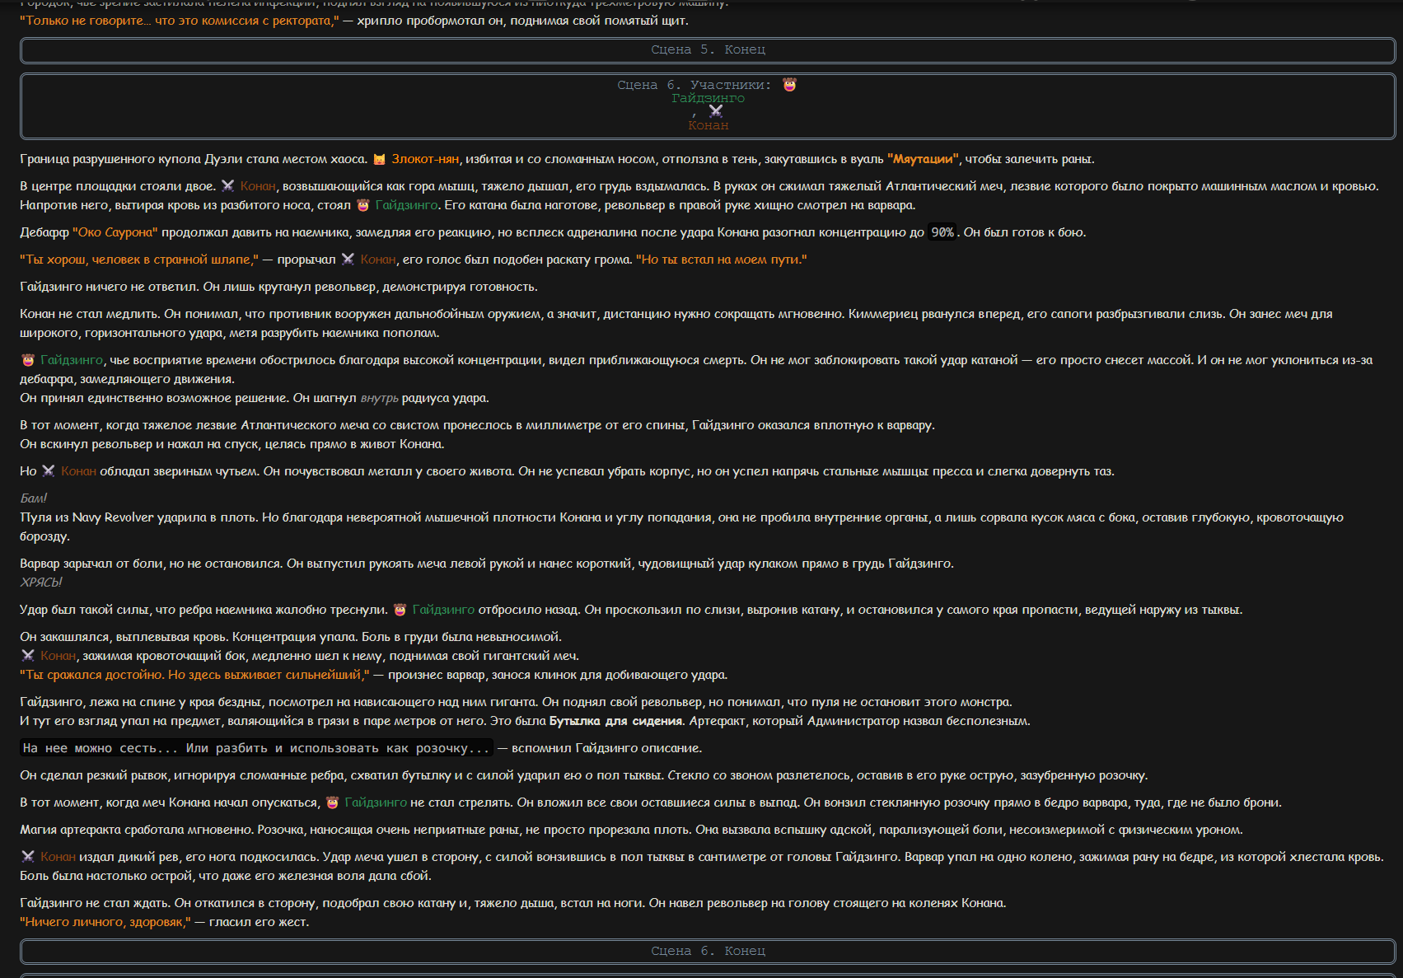Viewport: 1403px width, 978px height.
Task: Click the orange "Мяутации" ability text
Action: point(924,159)
